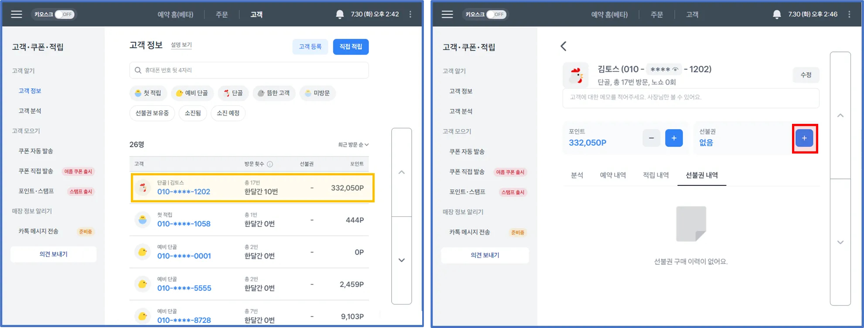Reveal hidden phone digits with eye icon
864x328 pixels.
click(675, 69)
